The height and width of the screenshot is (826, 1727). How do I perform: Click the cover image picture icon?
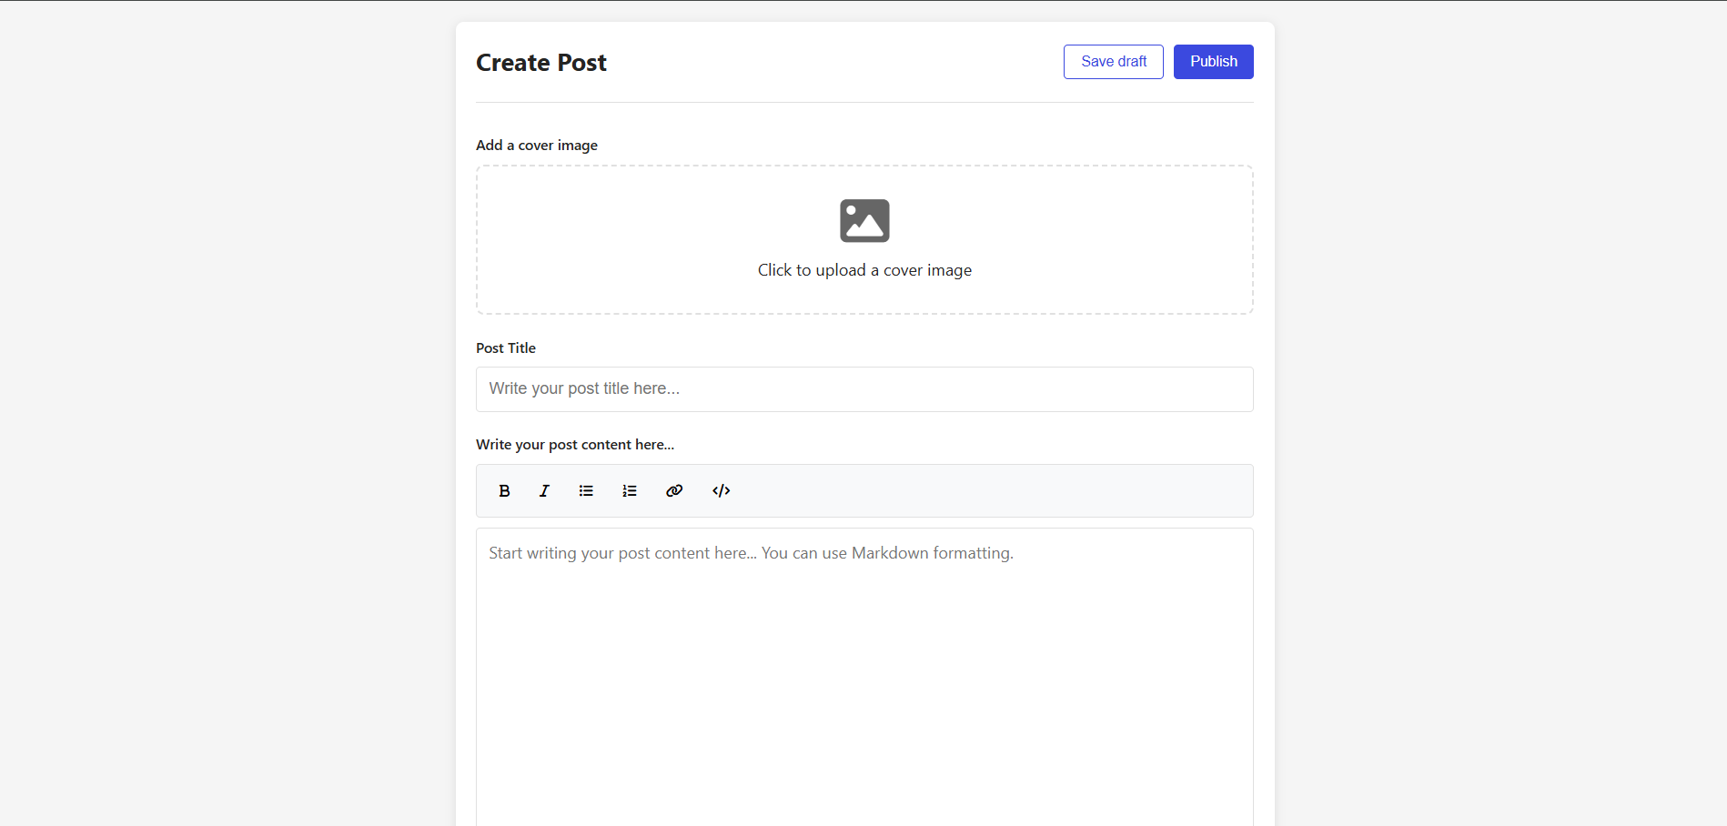864,221
